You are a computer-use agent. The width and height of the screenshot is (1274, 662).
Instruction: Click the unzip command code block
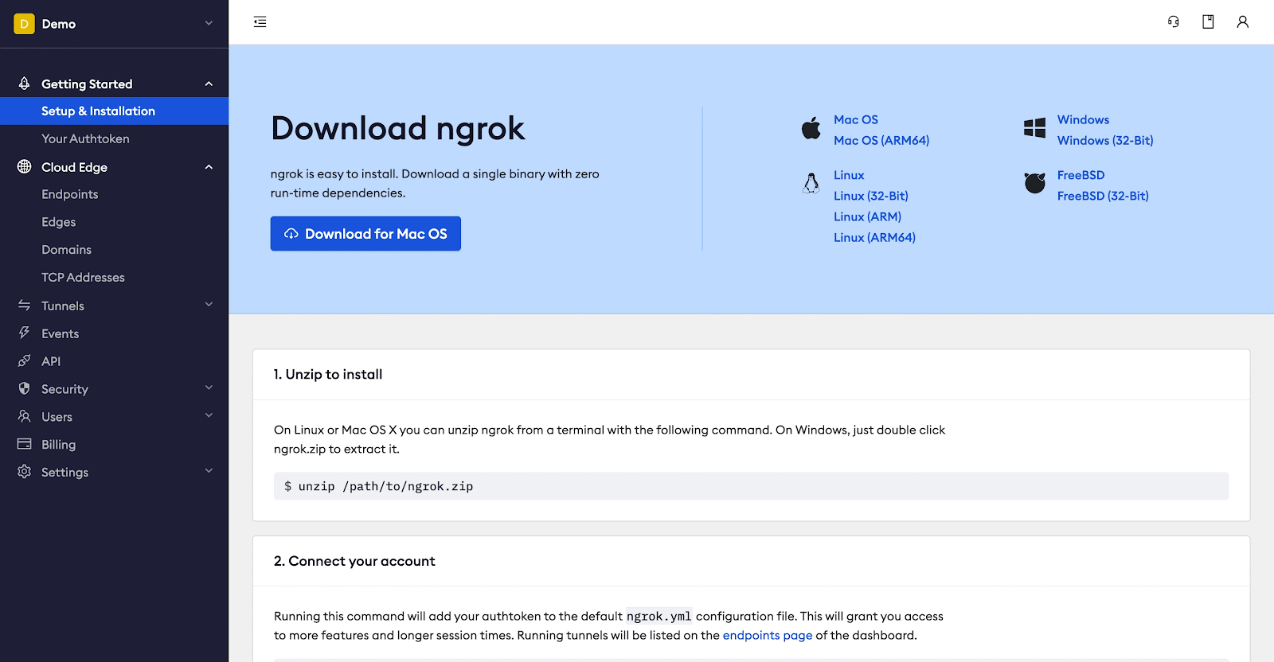[x=750, y=486]
